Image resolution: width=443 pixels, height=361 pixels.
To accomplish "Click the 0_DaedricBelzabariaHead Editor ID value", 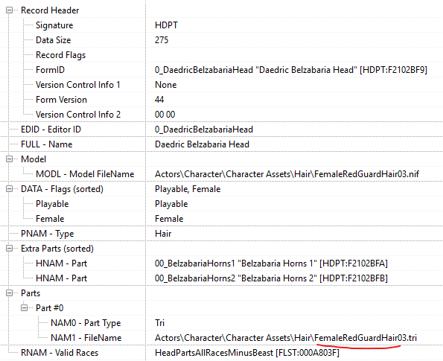I will coord(204,130).
